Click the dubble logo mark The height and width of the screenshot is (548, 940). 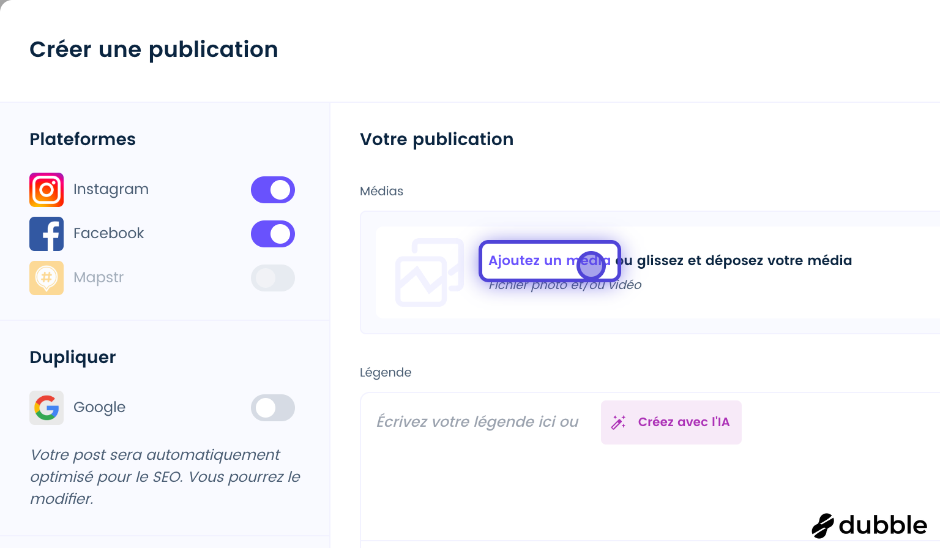823,526
